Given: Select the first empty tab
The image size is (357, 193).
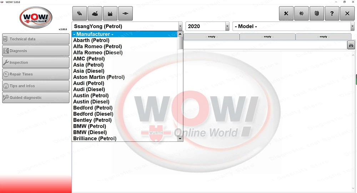Looking at the screenshot, I should pyautogui.click(x=211, y=37).
